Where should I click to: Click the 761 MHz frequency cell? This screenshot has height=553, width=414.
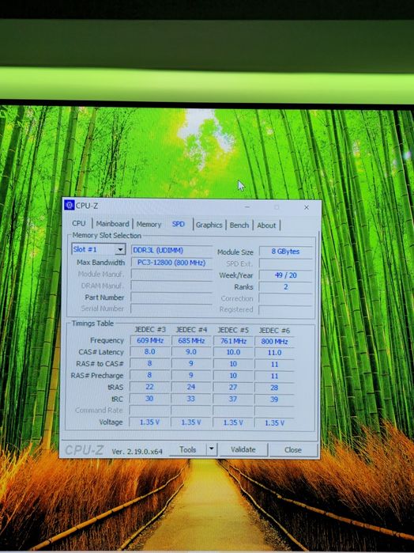point(233,342)
